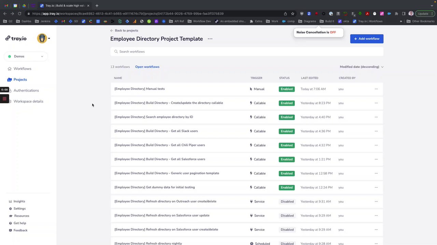Viewport: 437px width, 245px height.
Task: Open row menu for Get all Salesforce users
Action: [376, 159]
